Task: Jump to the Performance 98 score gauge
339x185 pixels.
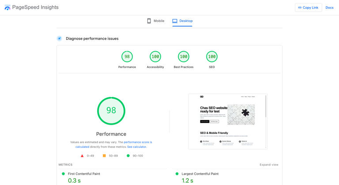Action: 127,56
